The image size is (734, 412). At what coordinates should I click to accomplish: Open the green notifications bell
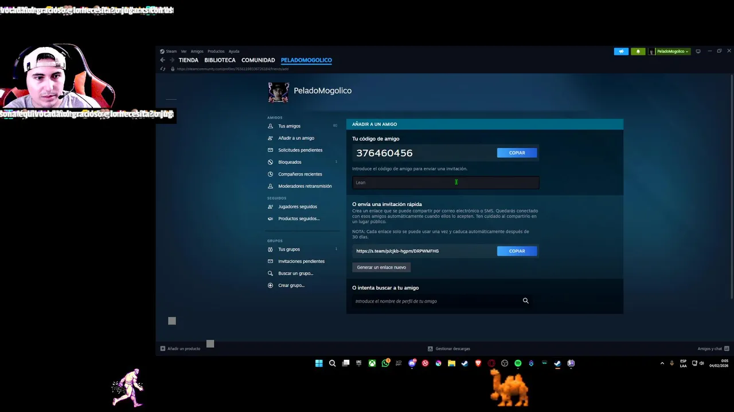point(638,51)
